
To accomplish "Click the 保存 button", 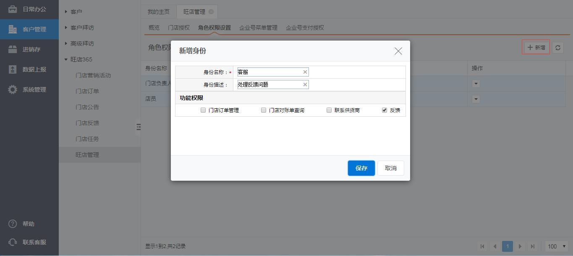I will click(x=361, y=168).
